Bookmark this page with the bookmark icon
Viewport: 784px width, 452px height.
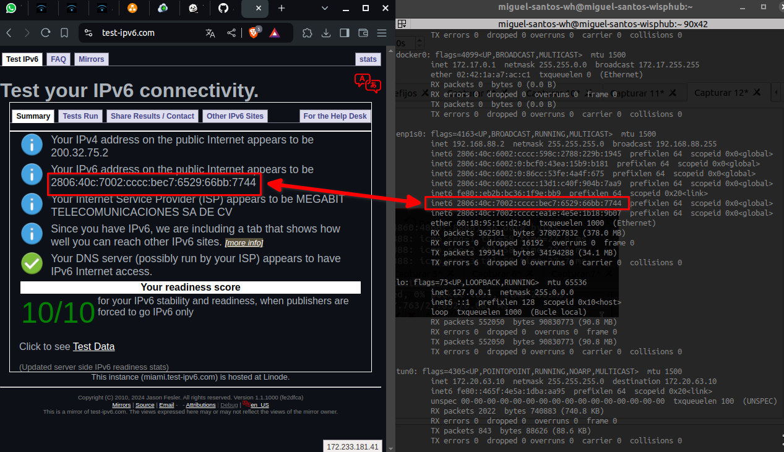coord(64,33)
